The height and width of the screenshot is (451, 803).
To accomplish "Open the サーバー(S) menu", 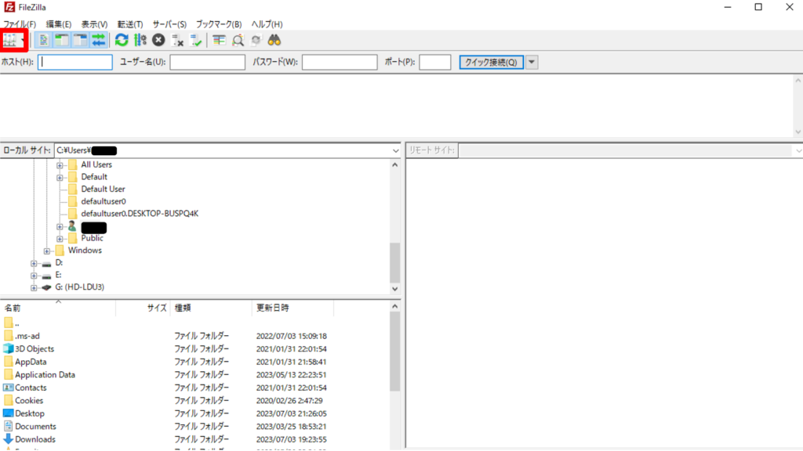I will [169, 24].
